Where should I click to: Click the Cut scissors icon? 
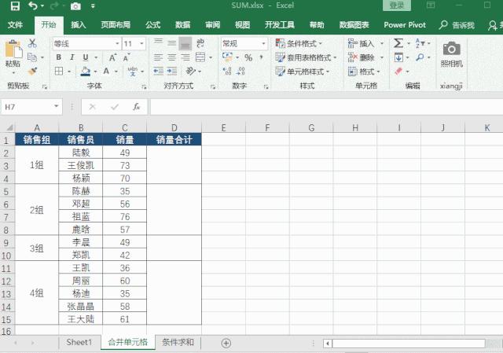pyautogui.click(x=32, y=43)
